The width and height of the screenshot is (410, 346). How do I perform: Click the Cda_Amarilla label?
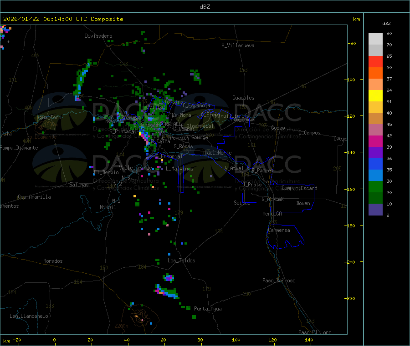pos(34,197)
